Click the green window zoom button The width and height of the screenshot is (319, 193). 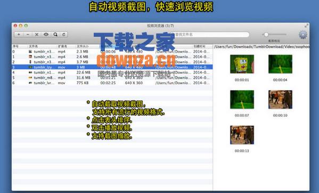pos(26,26)
